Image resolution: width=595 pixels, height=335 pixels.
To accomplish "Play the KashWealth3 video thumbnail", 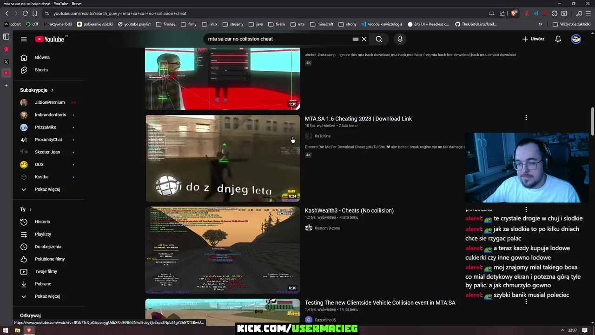I will click(223, 250).
